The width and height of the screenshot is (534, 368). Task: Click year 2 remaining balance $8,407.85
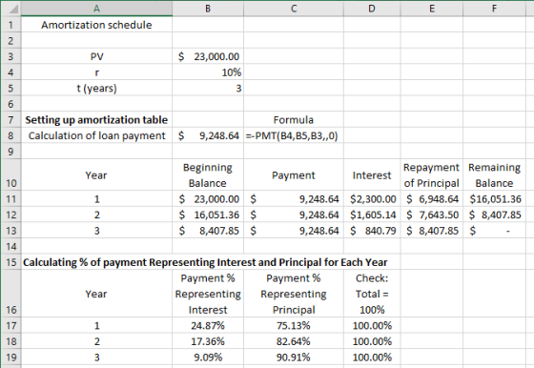coord(494,215)
